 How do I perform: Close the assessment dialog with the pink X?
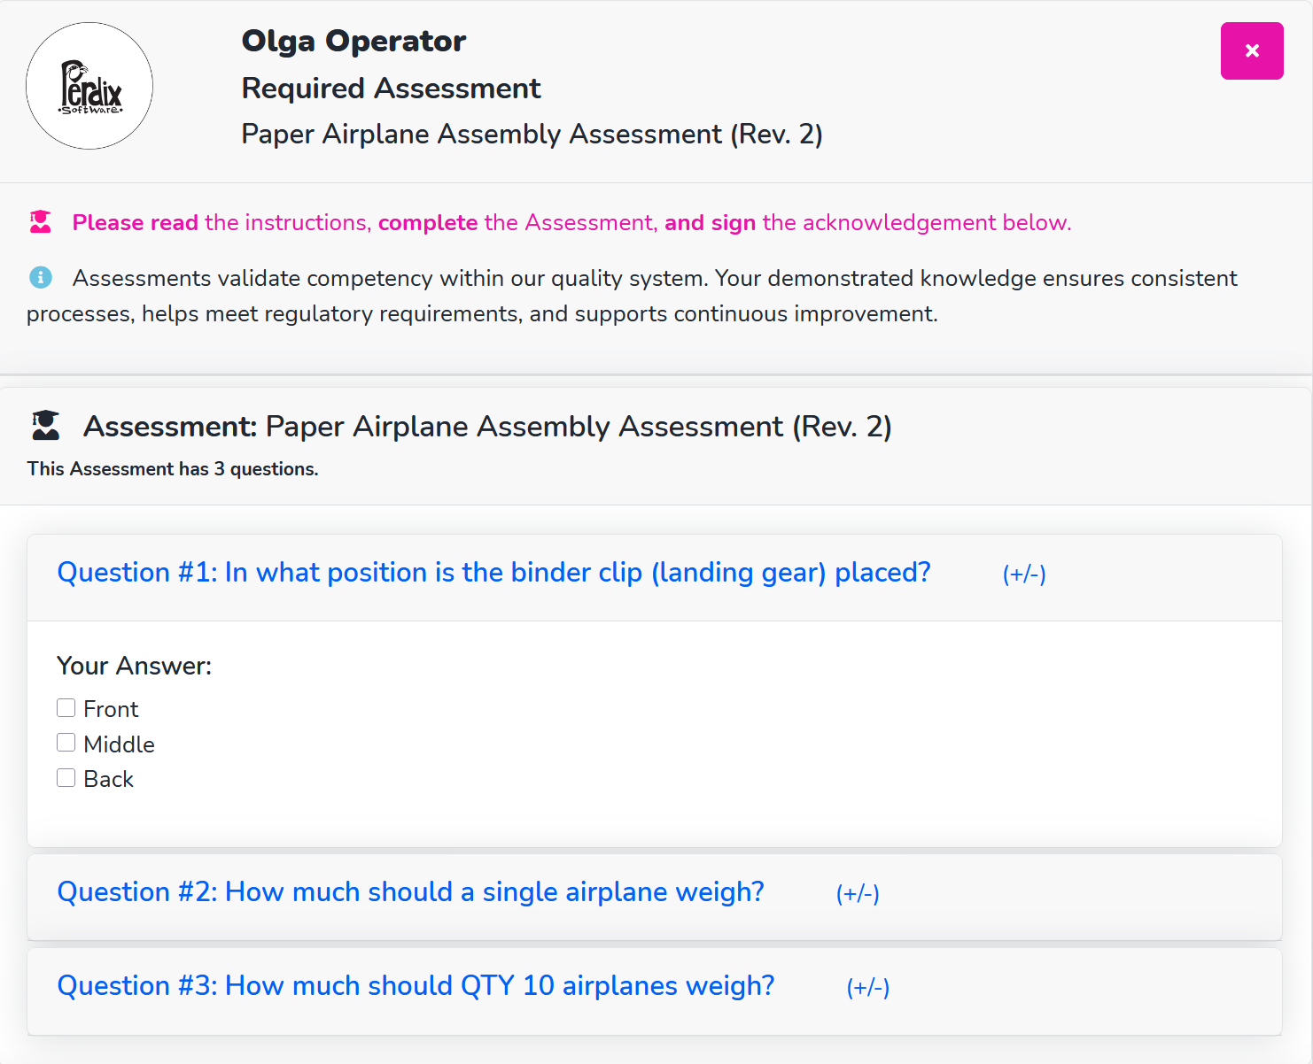(x=1252, y=50)
